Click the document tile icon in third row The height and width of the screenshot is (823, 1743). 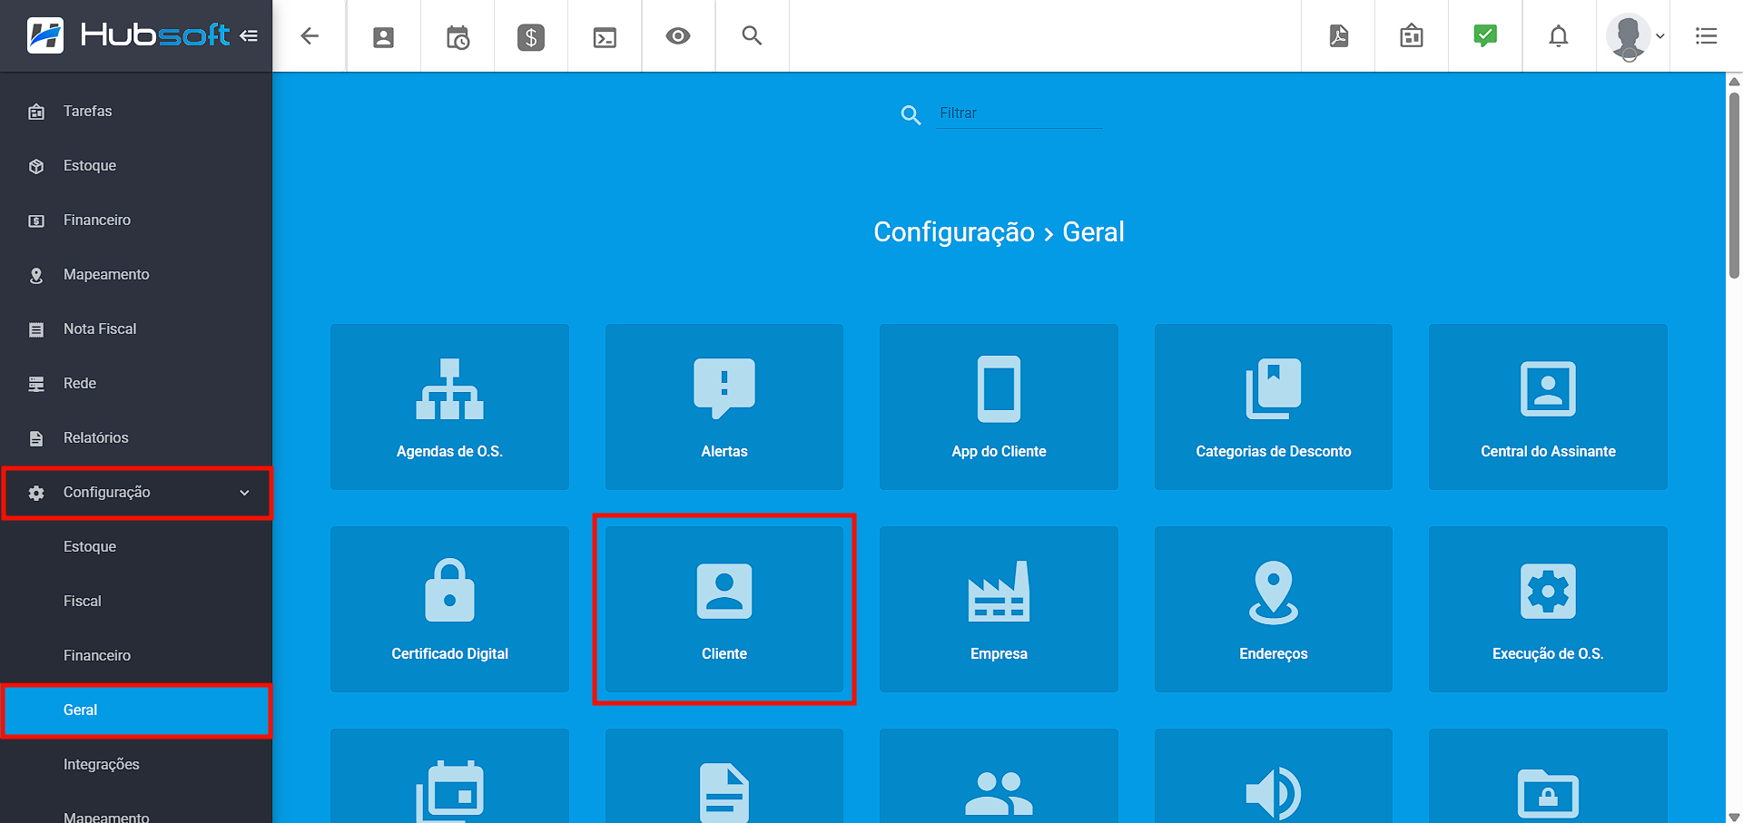coord(724,793)
